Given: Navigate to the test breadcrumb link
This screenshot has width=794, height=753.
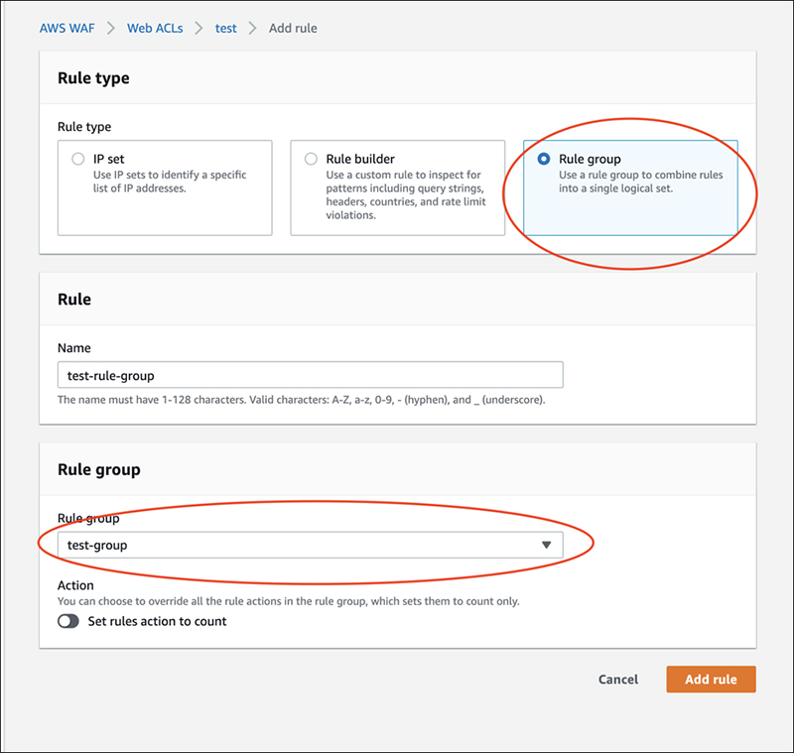Looking at the screenshot, I should [226, 28].
